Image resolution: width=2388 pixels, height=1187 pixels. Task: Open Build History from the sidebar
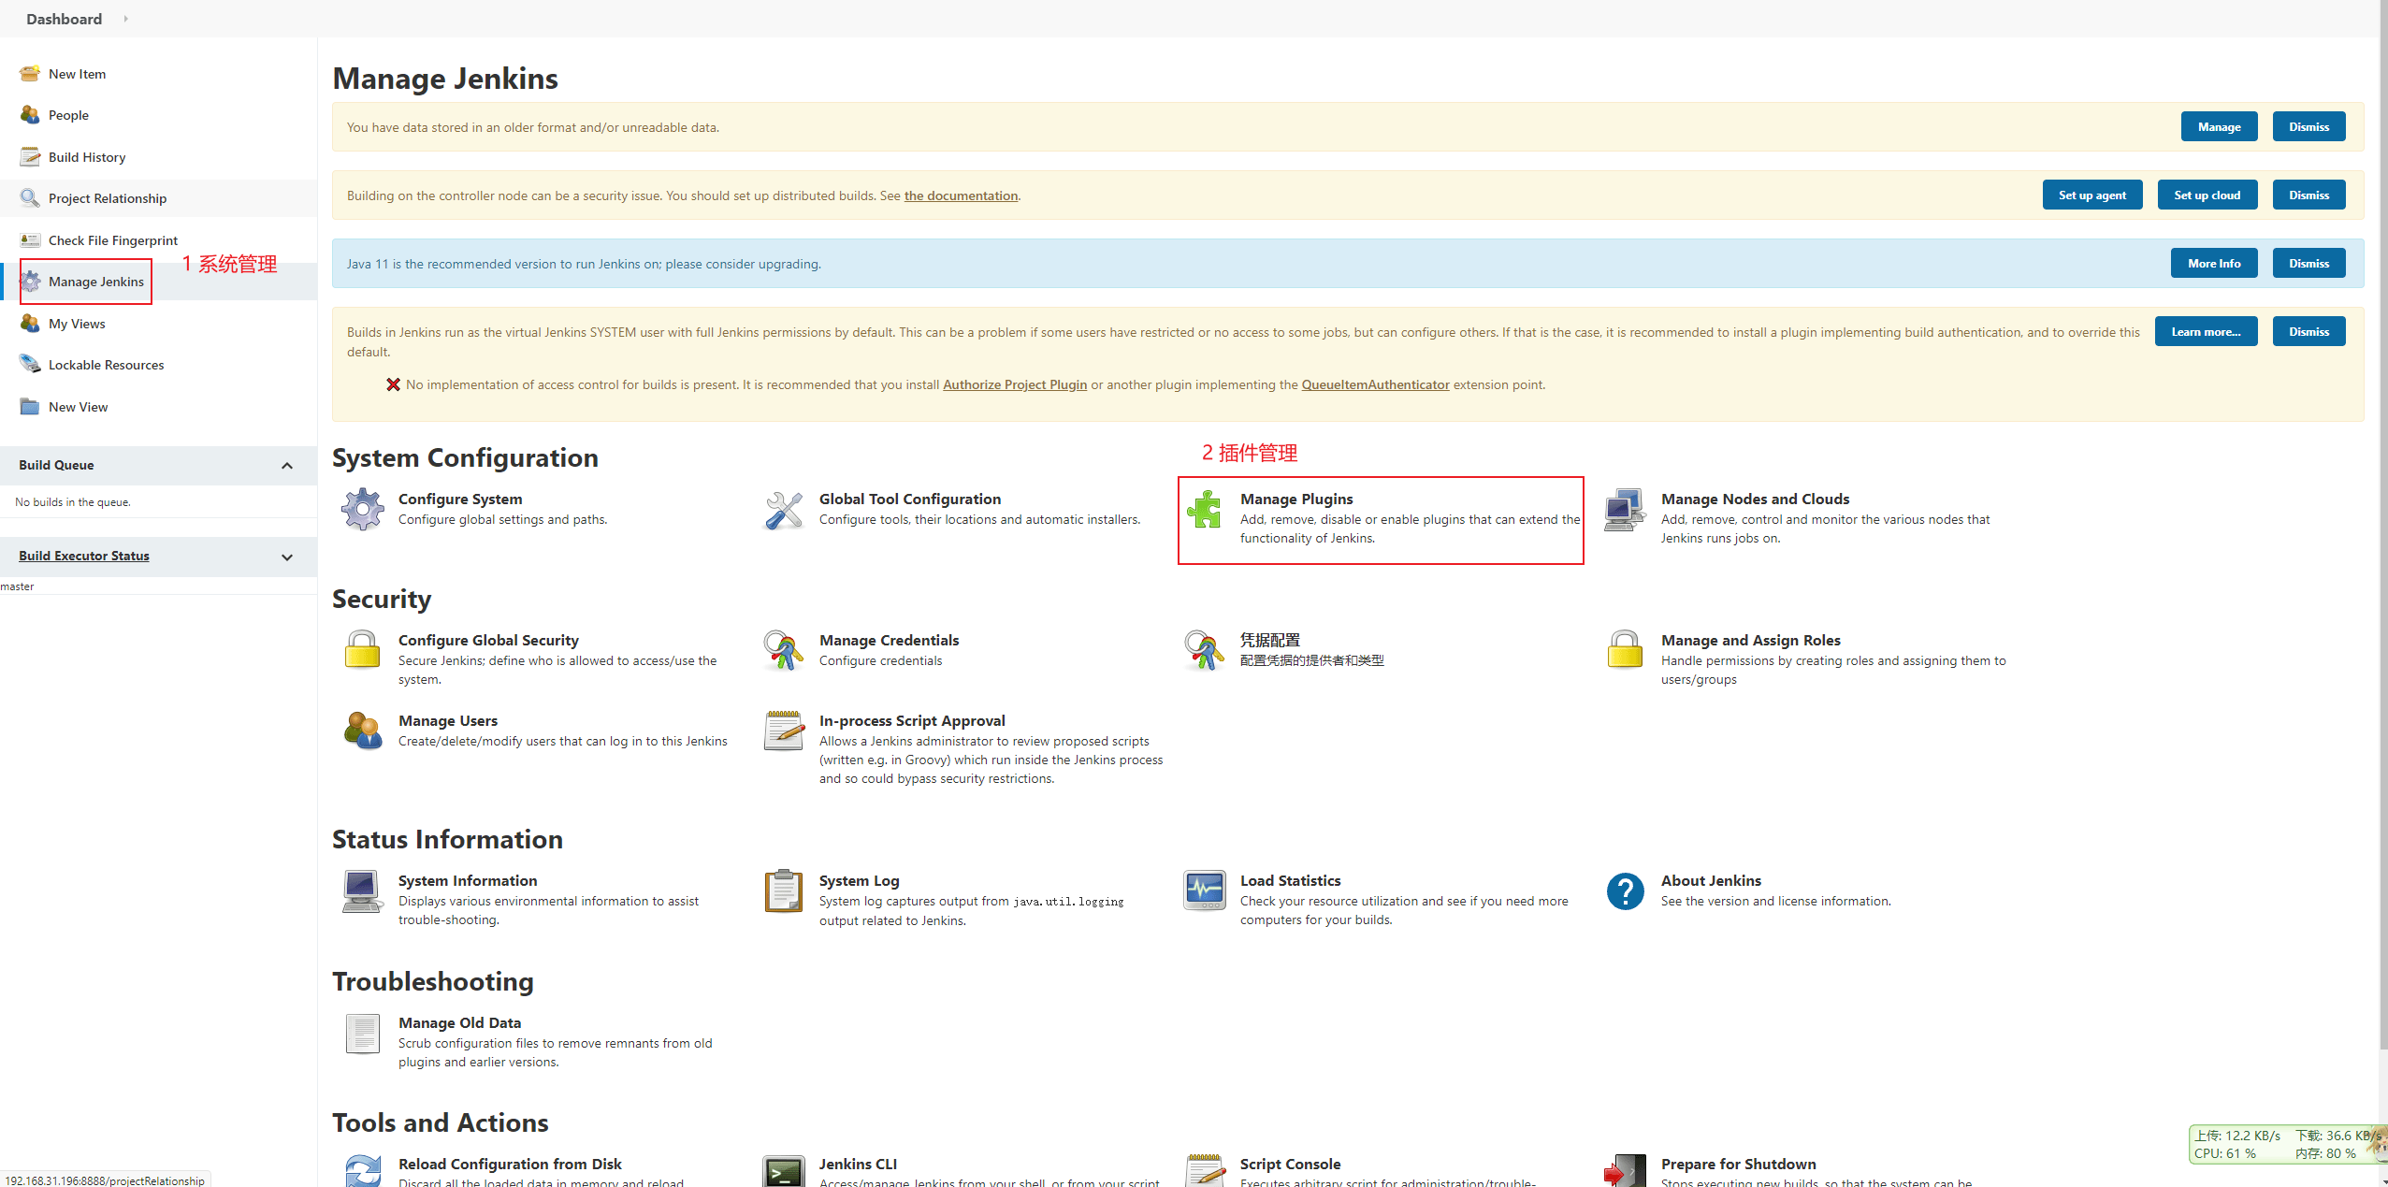pyautogui.click(x=87, y=157)
